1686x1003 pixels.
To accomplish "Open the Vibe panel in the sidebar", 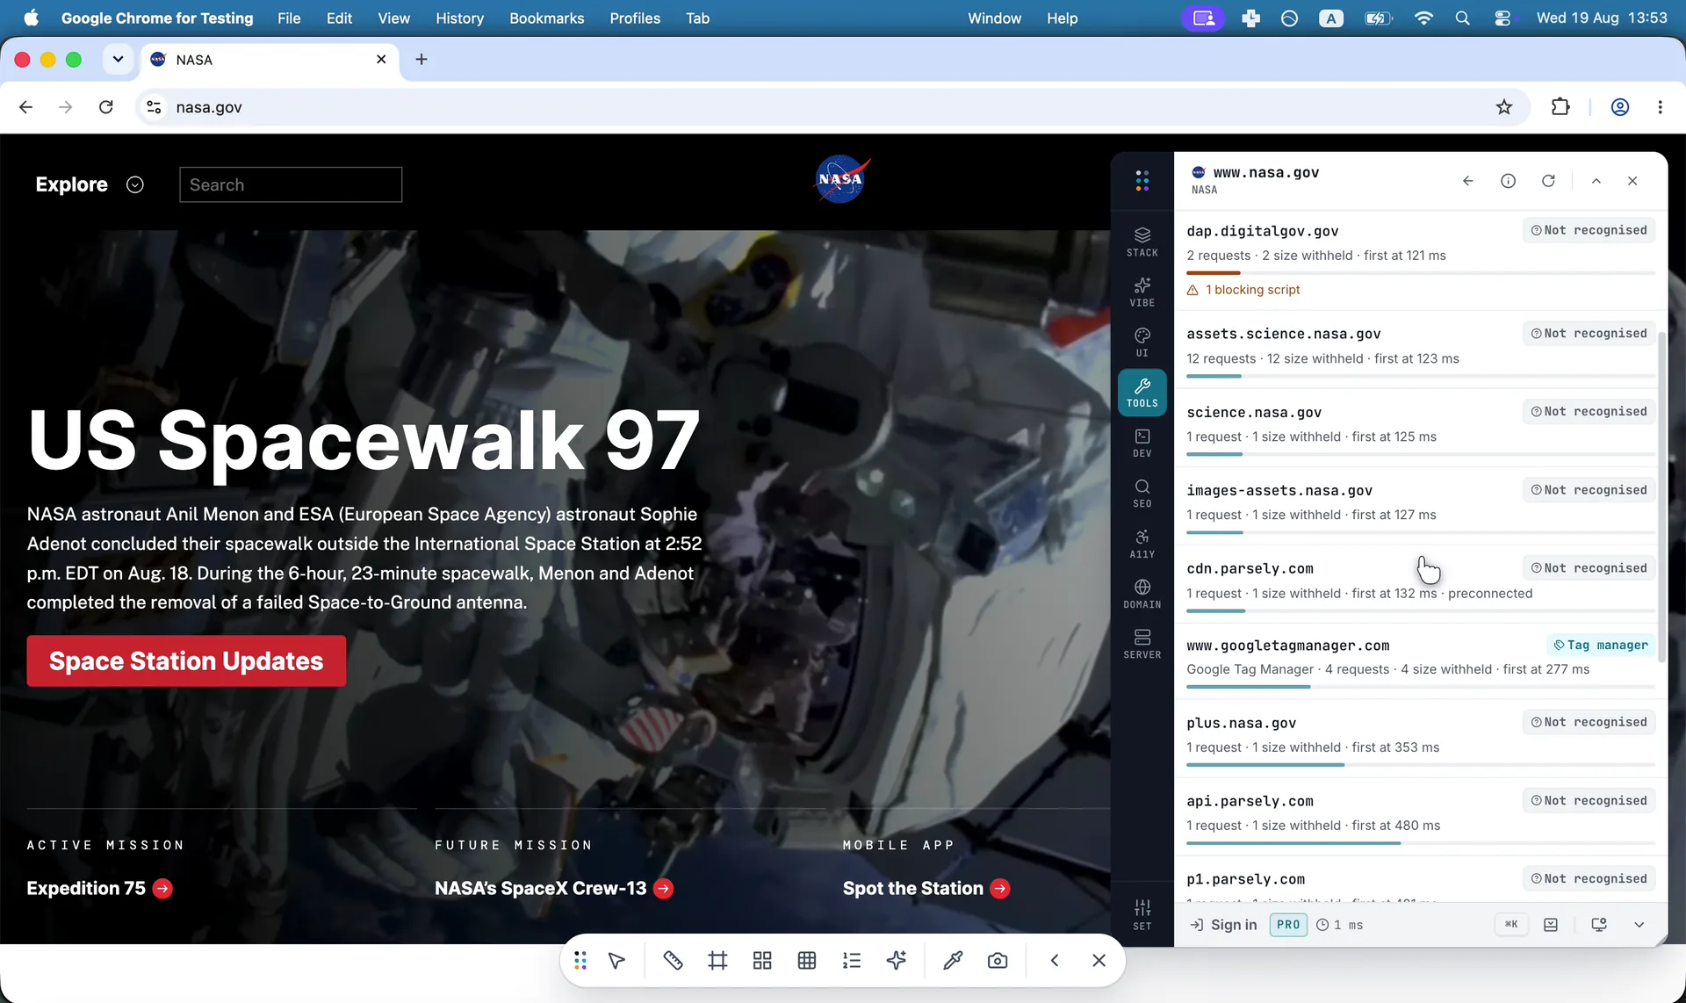I will tap(1142, 292).
